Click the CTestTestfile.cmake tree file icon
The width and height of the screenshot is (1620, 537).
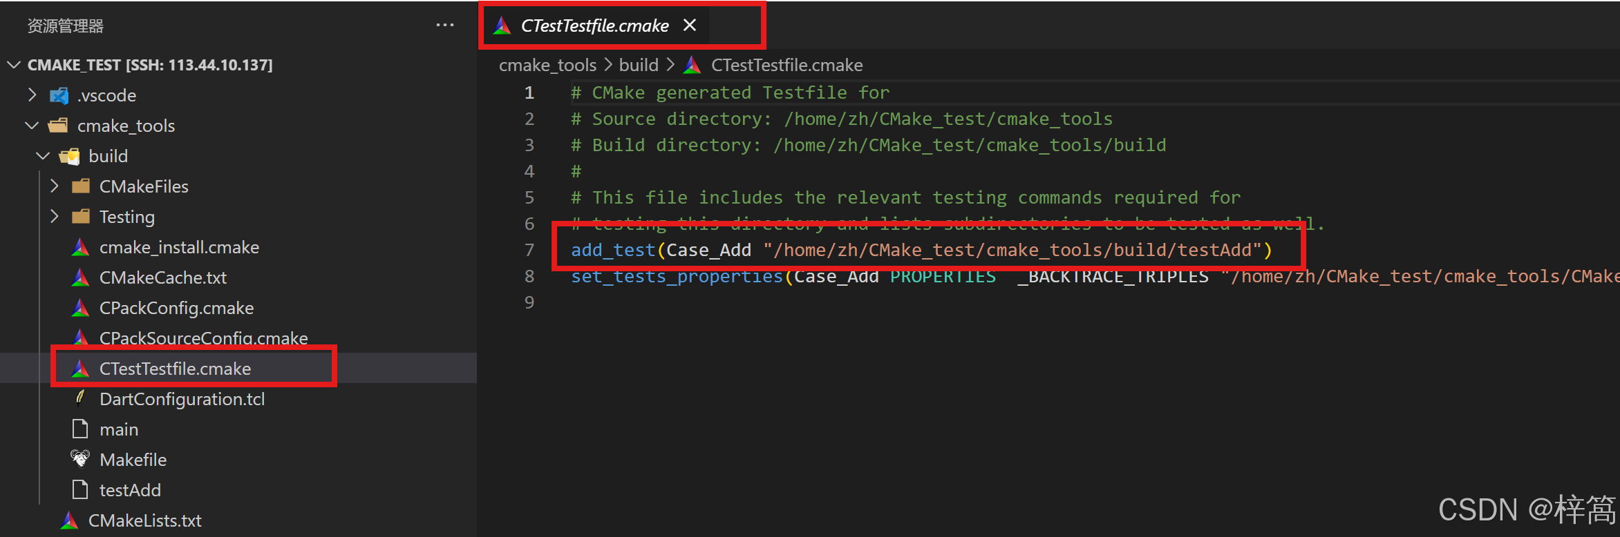[x=81, y=369]
